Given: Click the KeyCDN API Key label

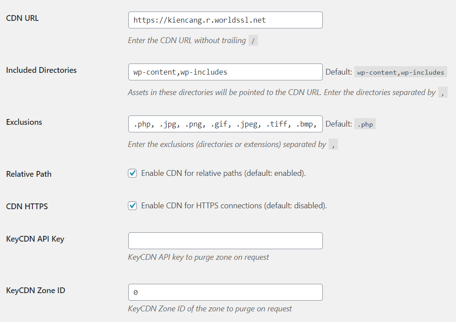Looking at the screenshot, I should pos(35,239).
